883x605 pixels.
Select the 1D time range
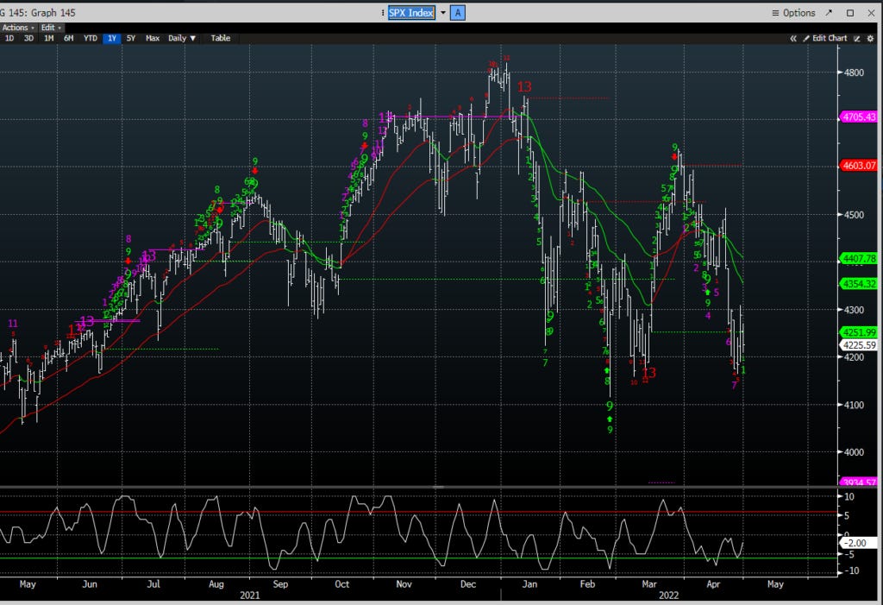point(9,38)
